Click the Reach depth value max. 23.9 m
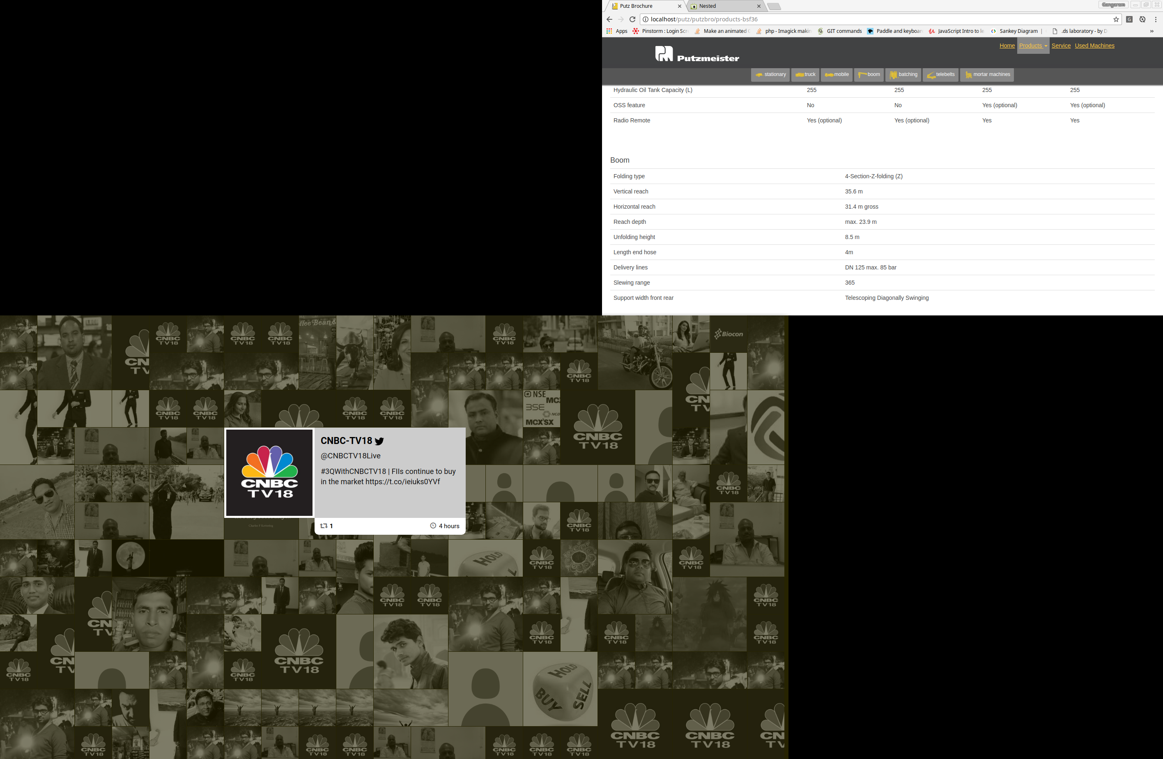The height and width of the screenshot is (759, 1163). point(860,222)
